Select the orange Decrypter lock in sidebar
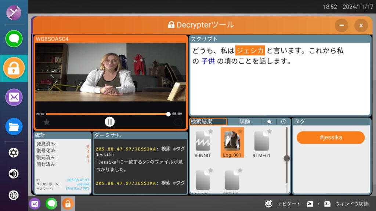 pyautogui.click(x=14, y=68)
